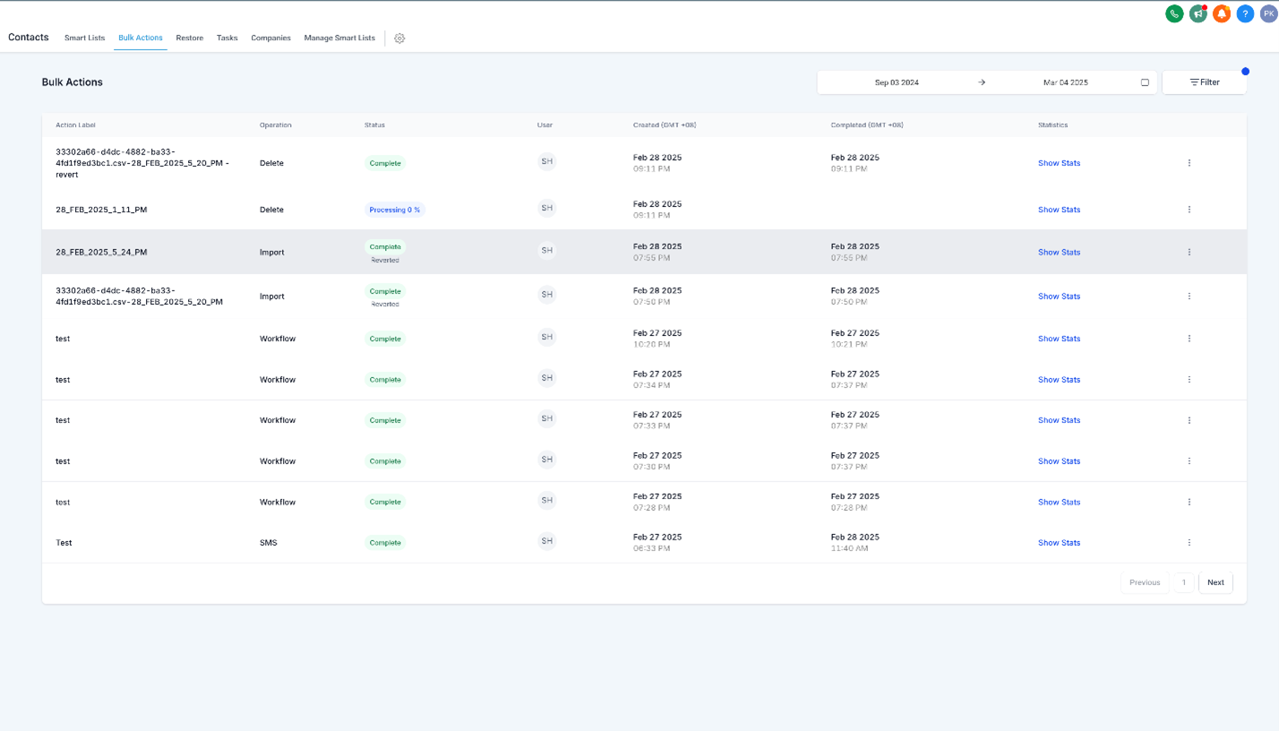Open the Manage Smart Lists tab
Screen dimensions: 1279x731
pos(339,39)
